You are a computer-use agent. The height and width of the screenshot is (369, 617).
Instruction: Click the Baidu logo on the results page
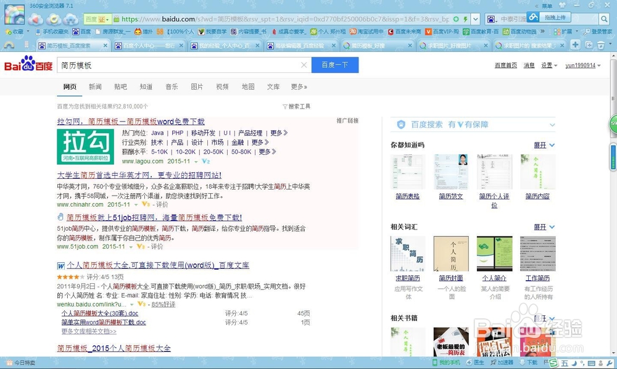tap(27, 65)
